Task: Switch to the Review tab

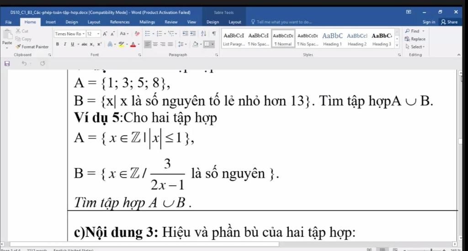Action: [x=171, y=22]
